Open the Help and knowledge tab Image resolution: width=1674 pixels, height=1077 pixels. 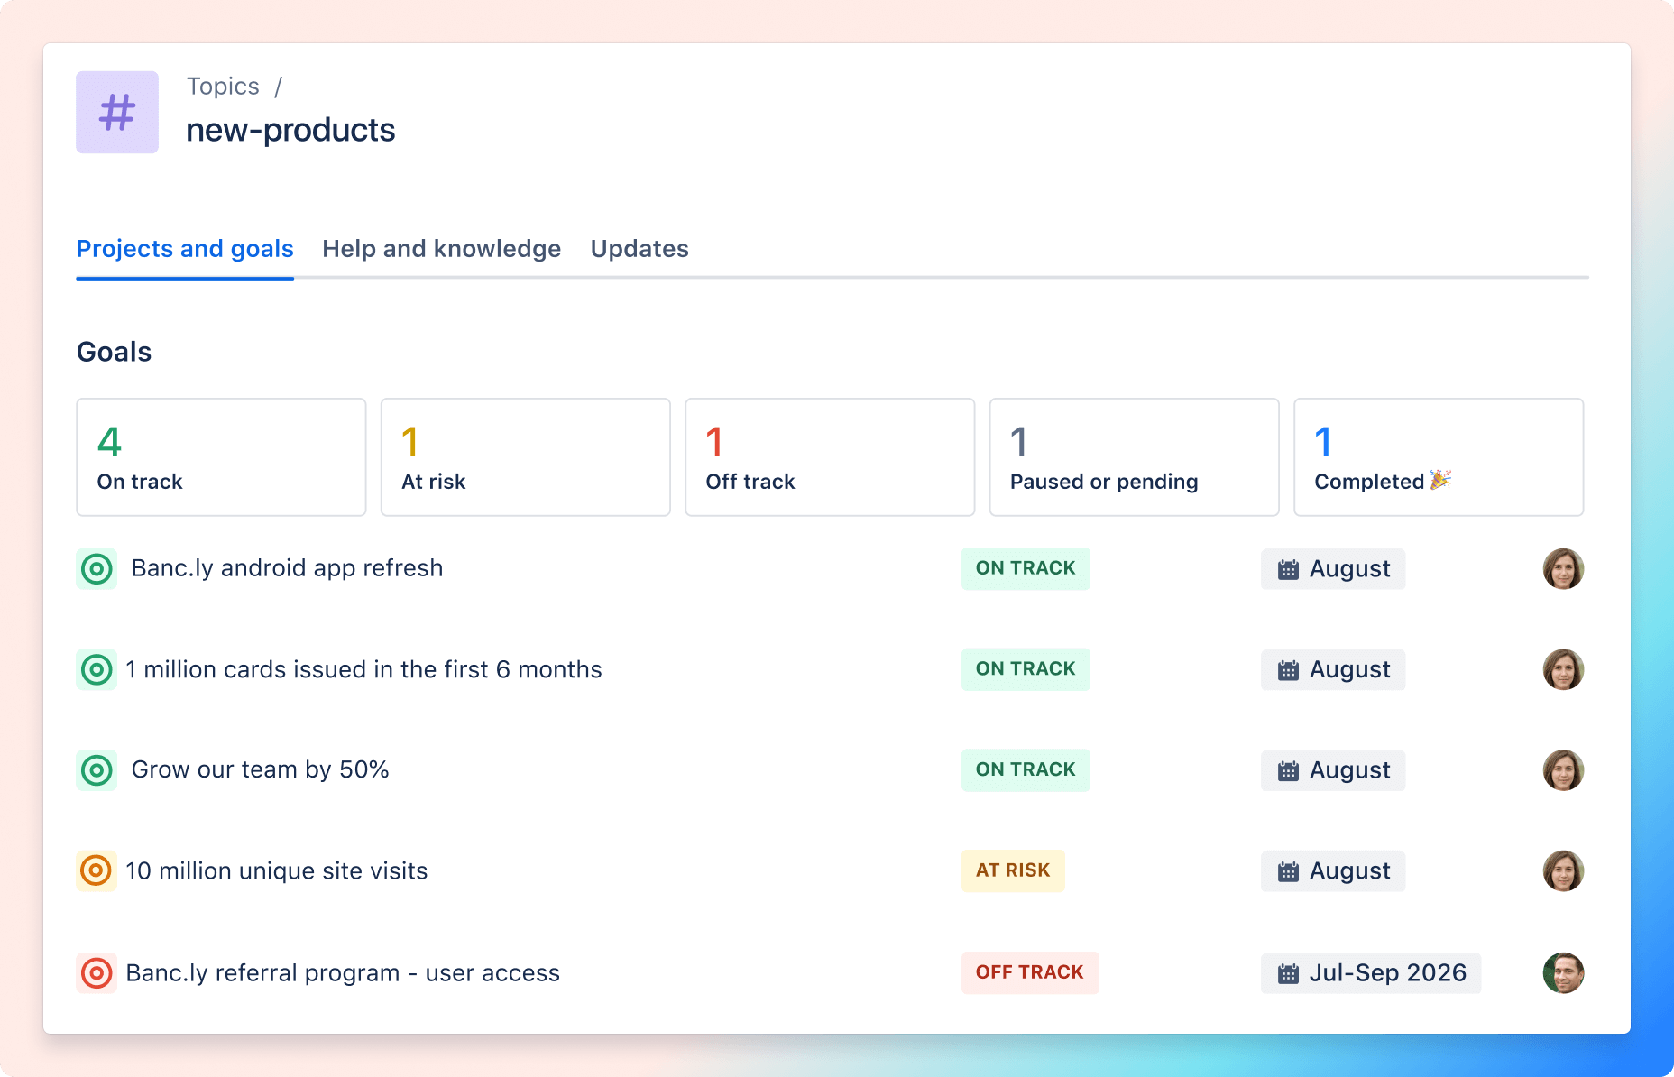click(x=442, y=249)
